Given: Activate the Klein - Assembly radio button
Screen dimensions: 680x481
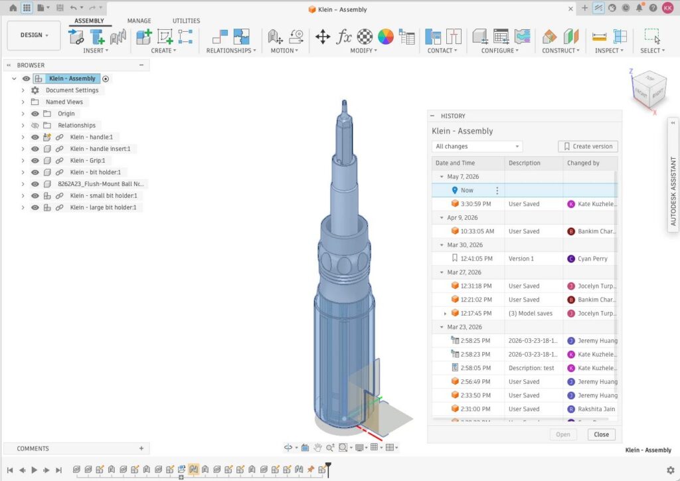Looking at the screenshot, I should click(x=106, y=78).
